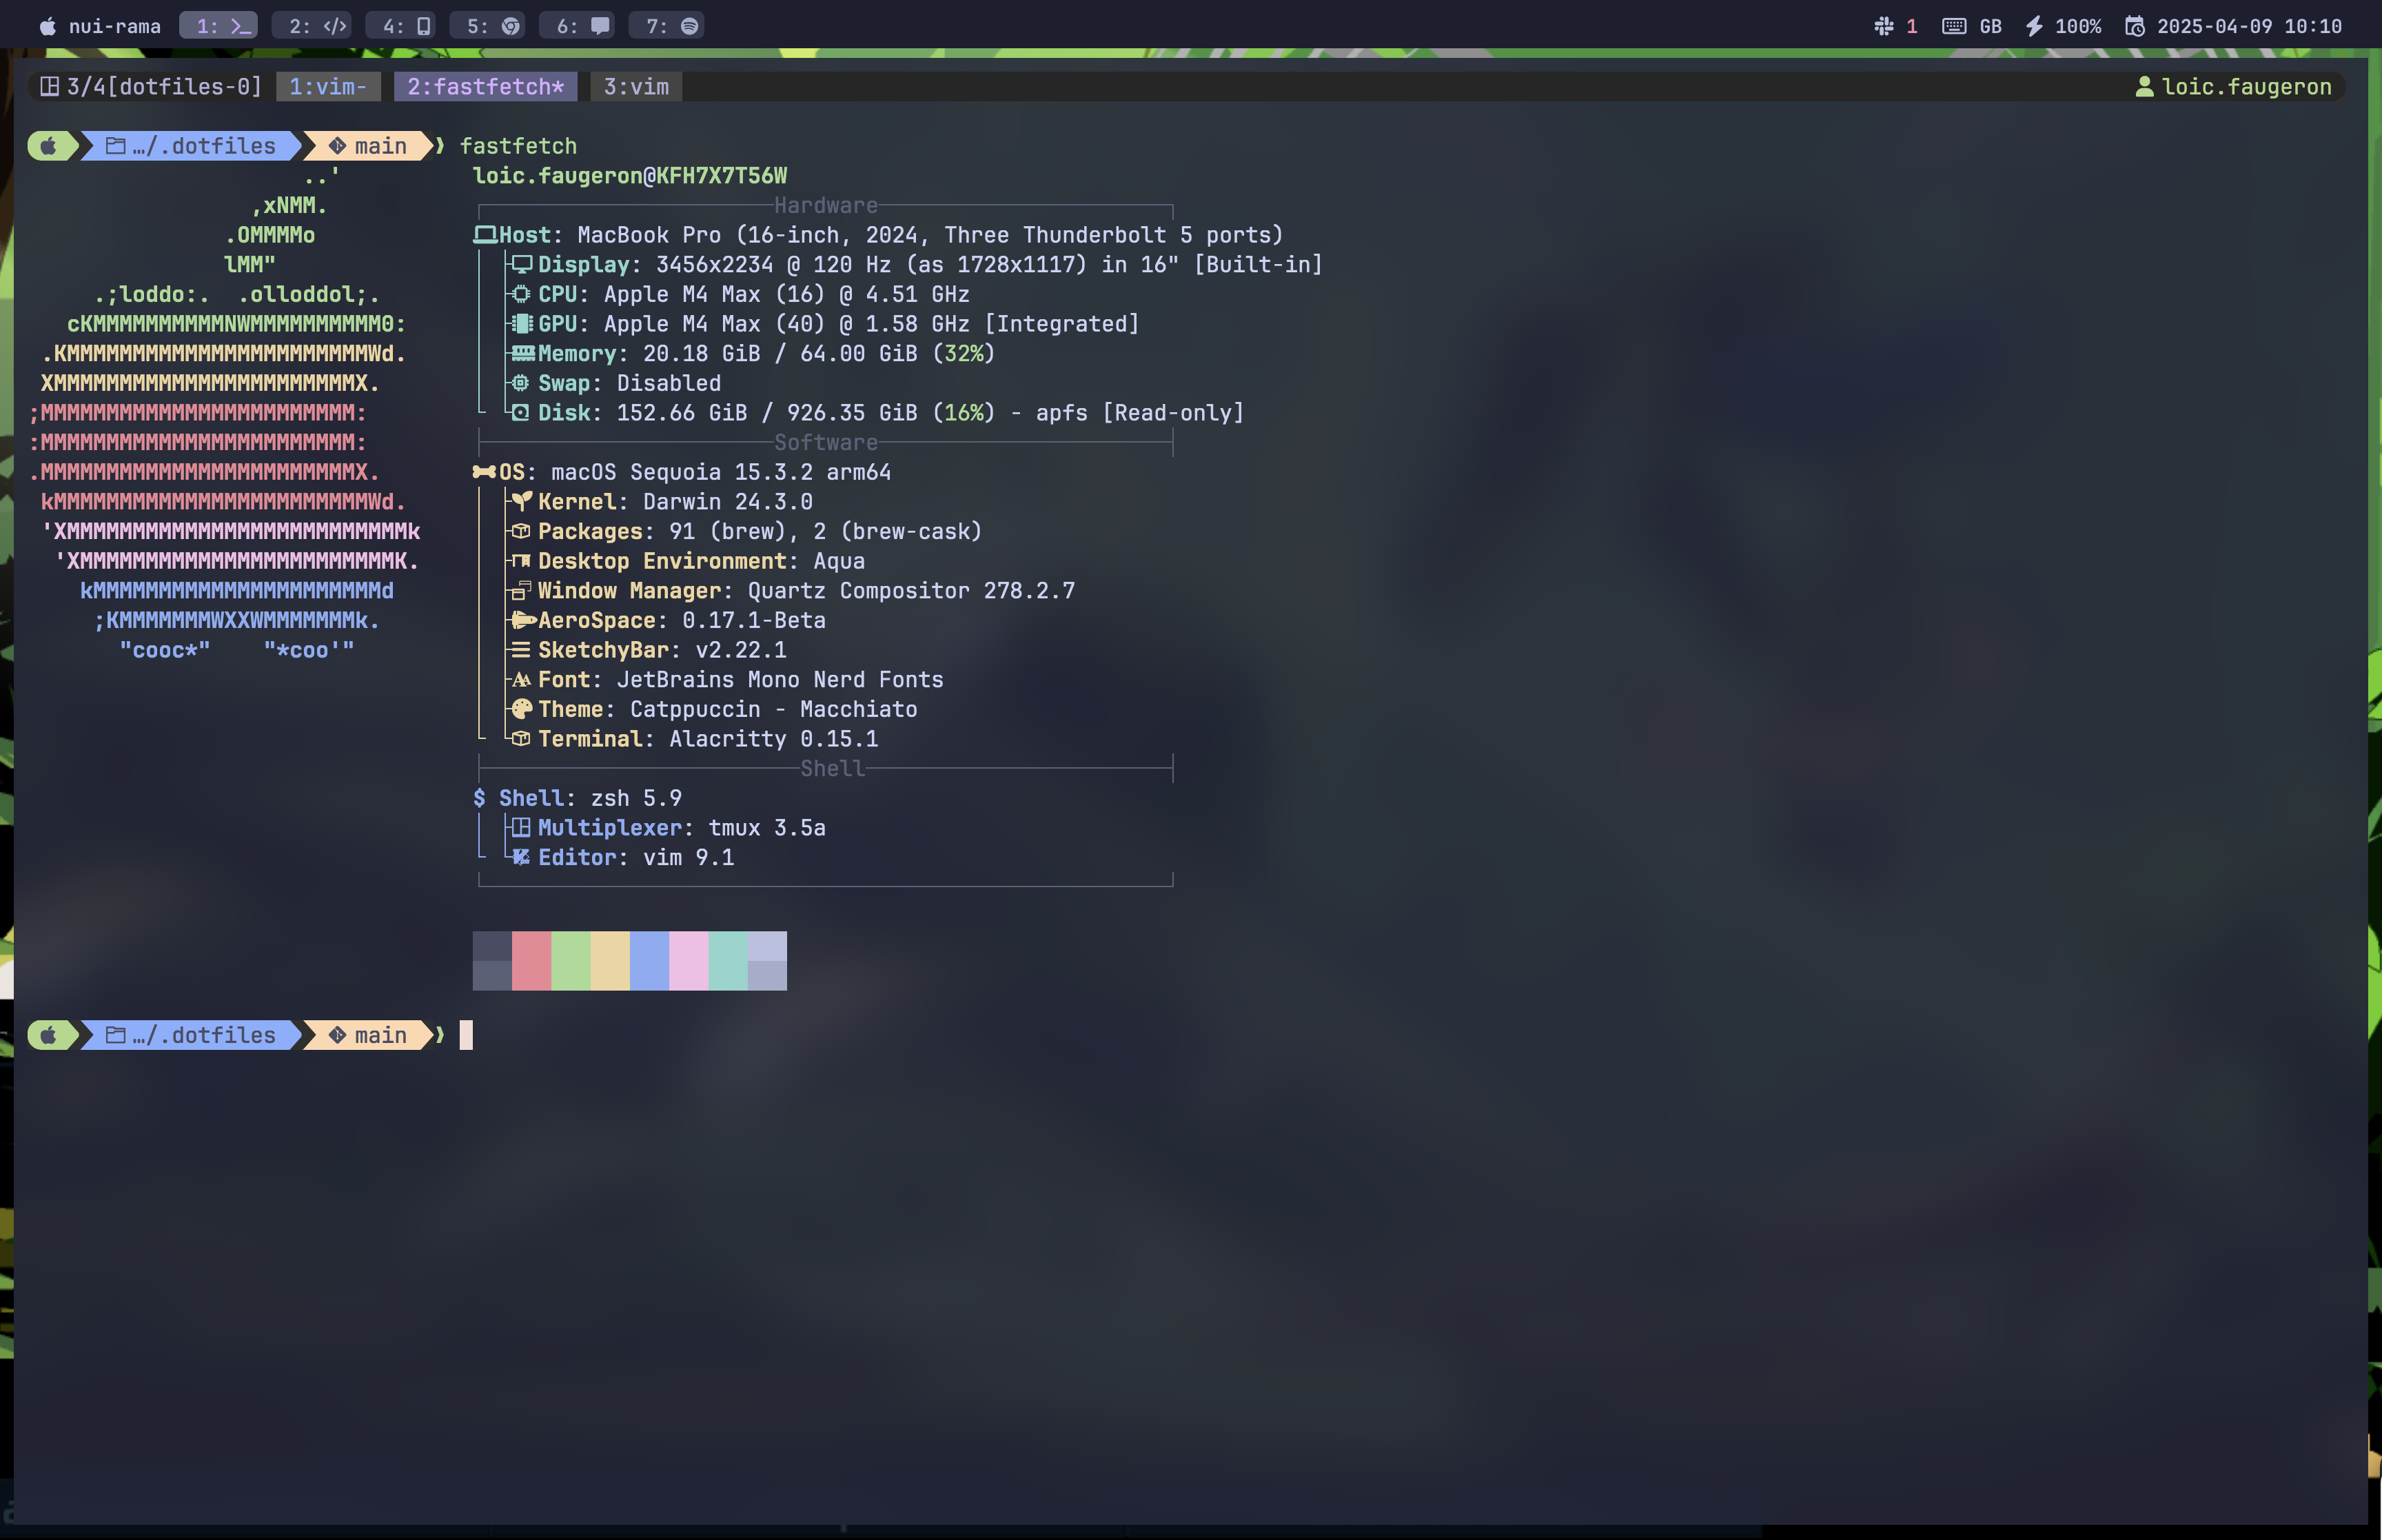
Task: Click the Apple logo in the top bar
Action: tap(47, 26)
